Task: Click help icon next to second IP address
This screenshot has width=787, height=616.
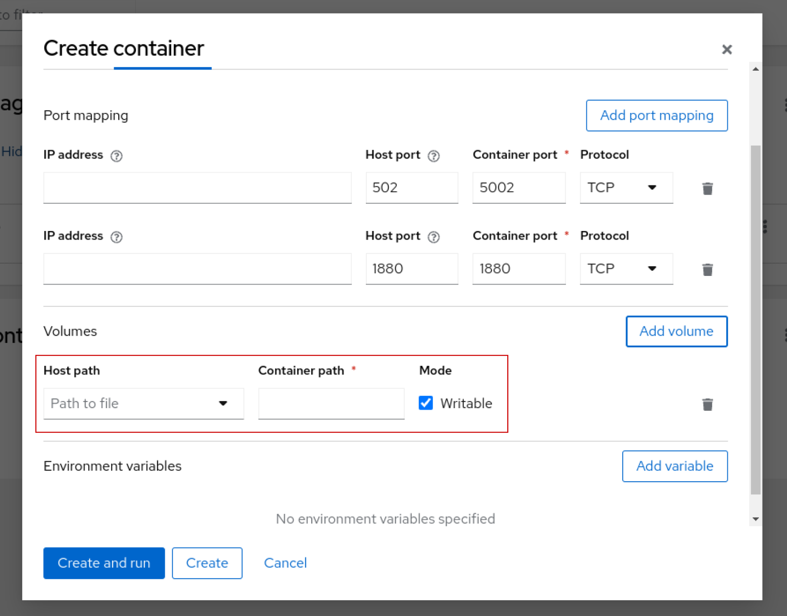Action: [116, 237]
